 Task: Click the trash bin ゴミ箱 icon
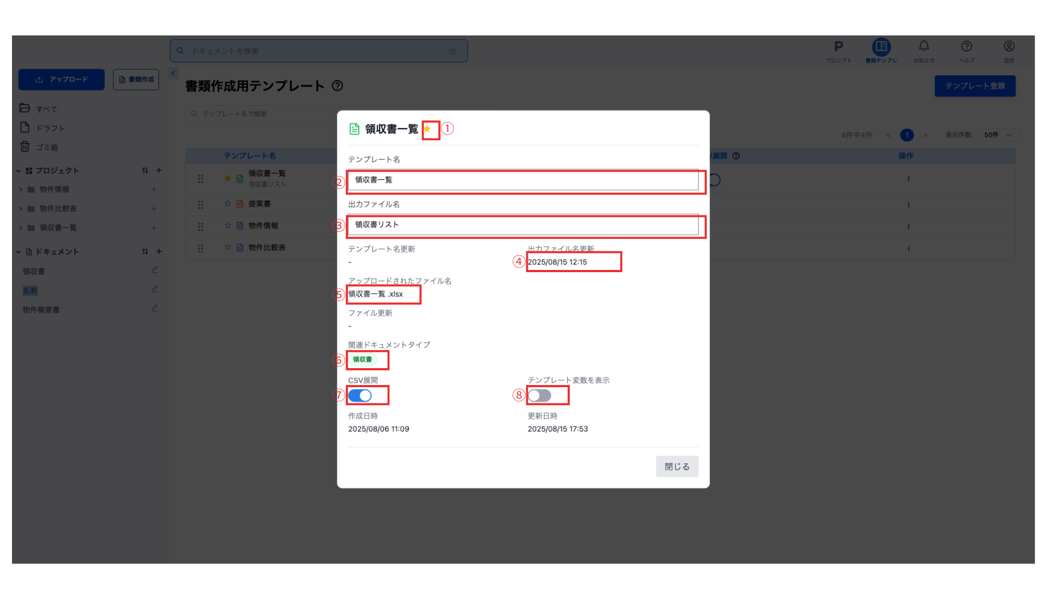pos(25,147)
